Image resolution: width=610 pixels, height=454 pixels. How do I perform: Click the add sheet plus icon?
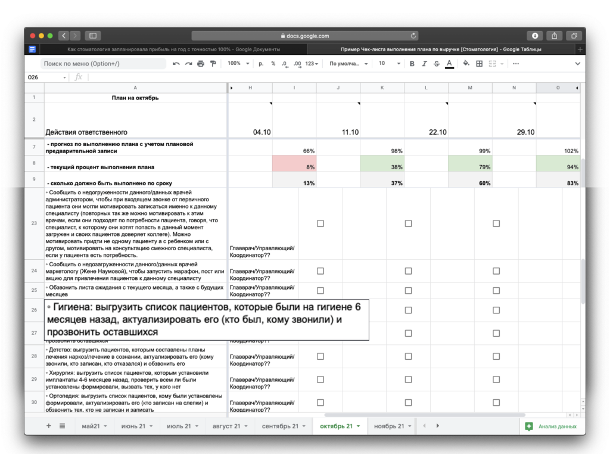pyautogui.click(x=49, y=426)
